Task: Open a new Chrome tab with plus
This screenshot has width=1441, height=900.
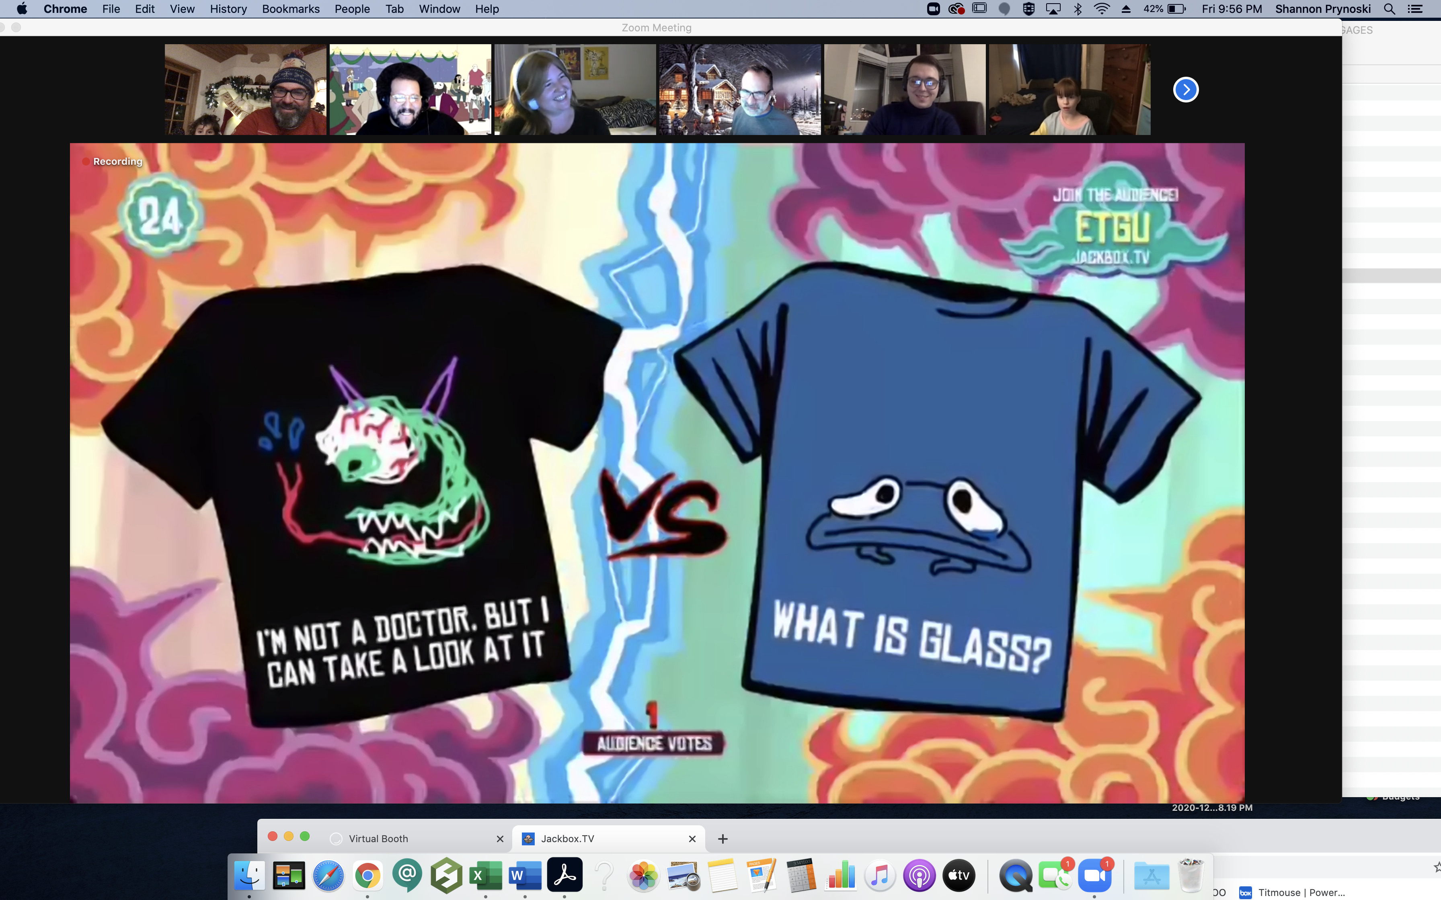Action: click(722, 839)
